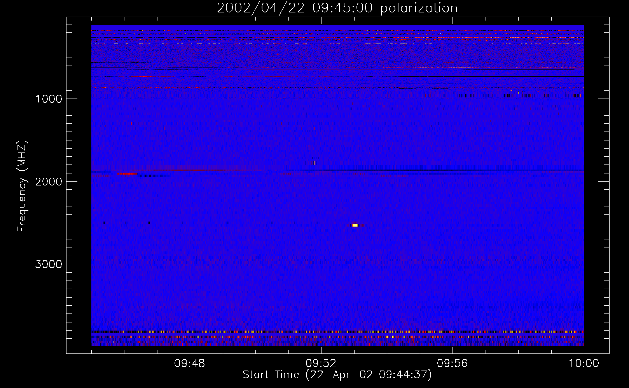Click the '09:56' time axis label

tap(452, 364)
